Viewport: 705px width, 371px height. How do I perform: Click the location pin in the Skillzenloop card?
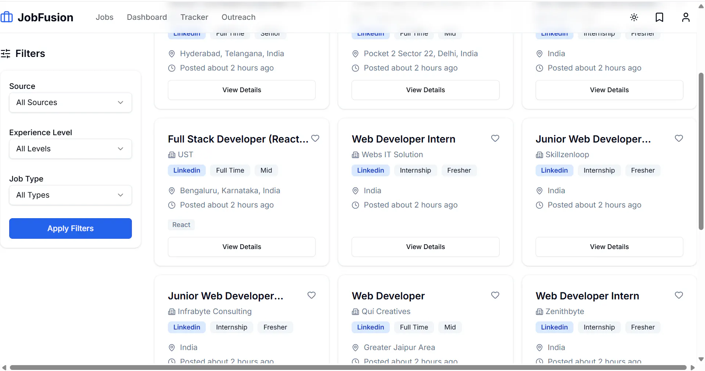point(539,191)
